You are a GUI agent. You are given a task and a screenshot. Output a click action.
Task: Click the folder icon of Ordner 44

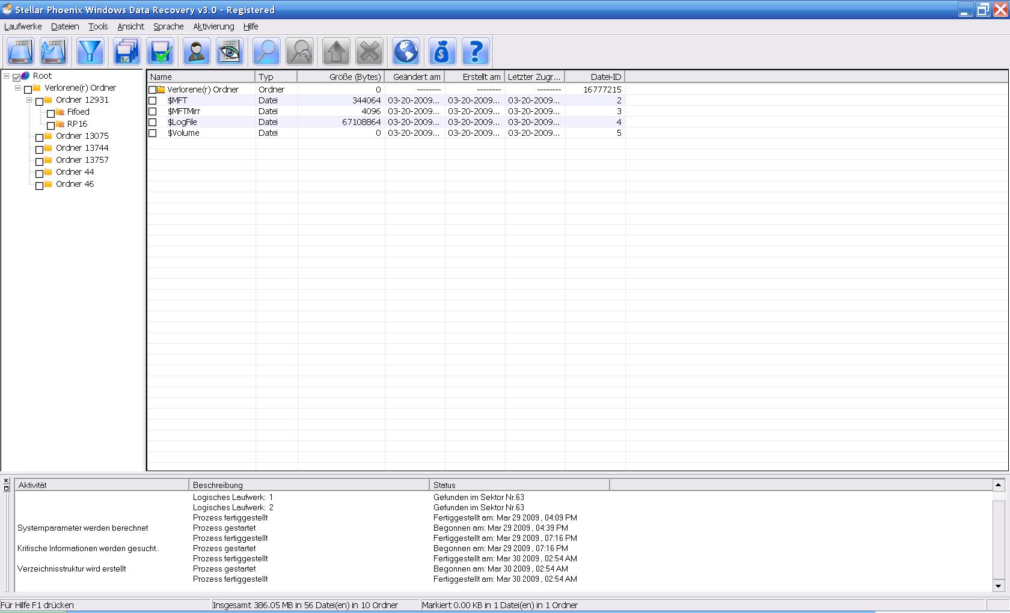[48, 172]
